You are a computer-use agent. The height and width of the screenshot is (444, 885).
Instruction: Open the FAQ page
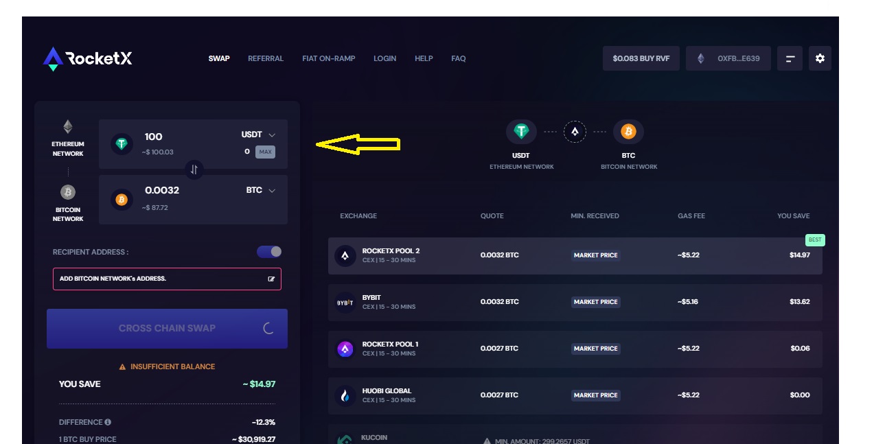459,58
